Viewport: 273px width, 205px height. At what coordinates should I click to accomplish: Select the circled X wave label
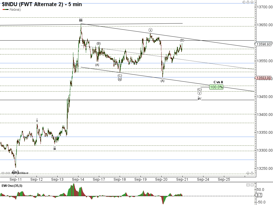tap(150, 30)
